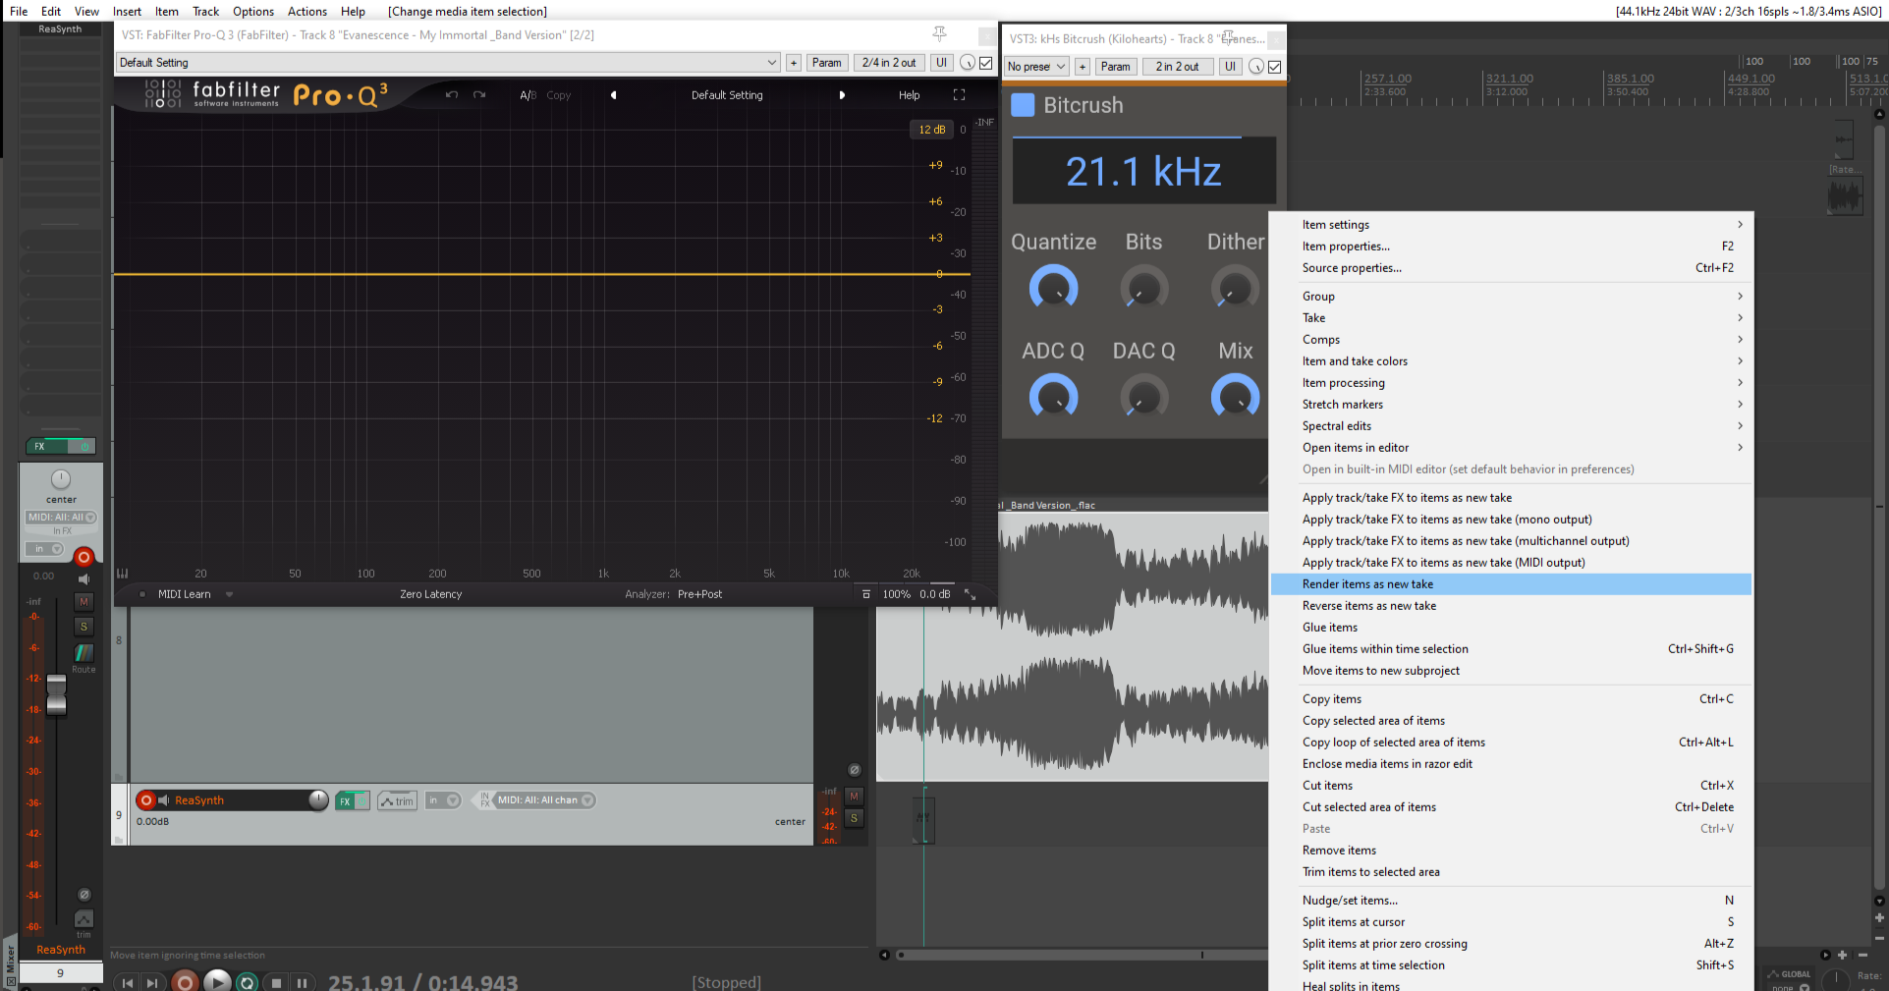Mute track 9 in arrange meter area
This screenshot has height=991, width=1889.
pos(854,797)
